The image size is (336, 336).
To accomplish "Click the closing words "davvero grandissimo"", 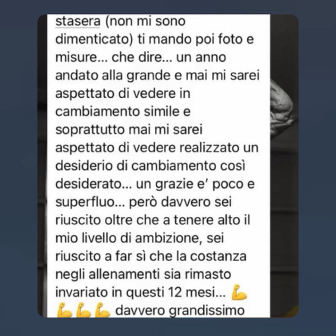I will click(x=180, y=311).
